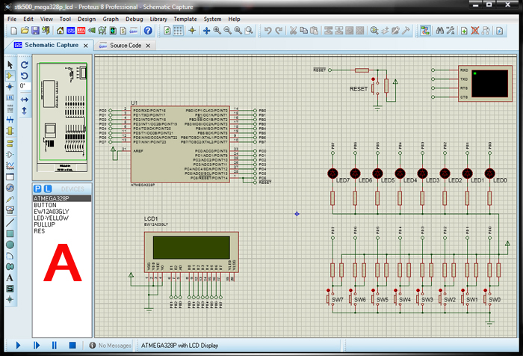Screen dimensions: 523x356
Task: Copy selection to clipboard icon
Action: click(303, 31)
